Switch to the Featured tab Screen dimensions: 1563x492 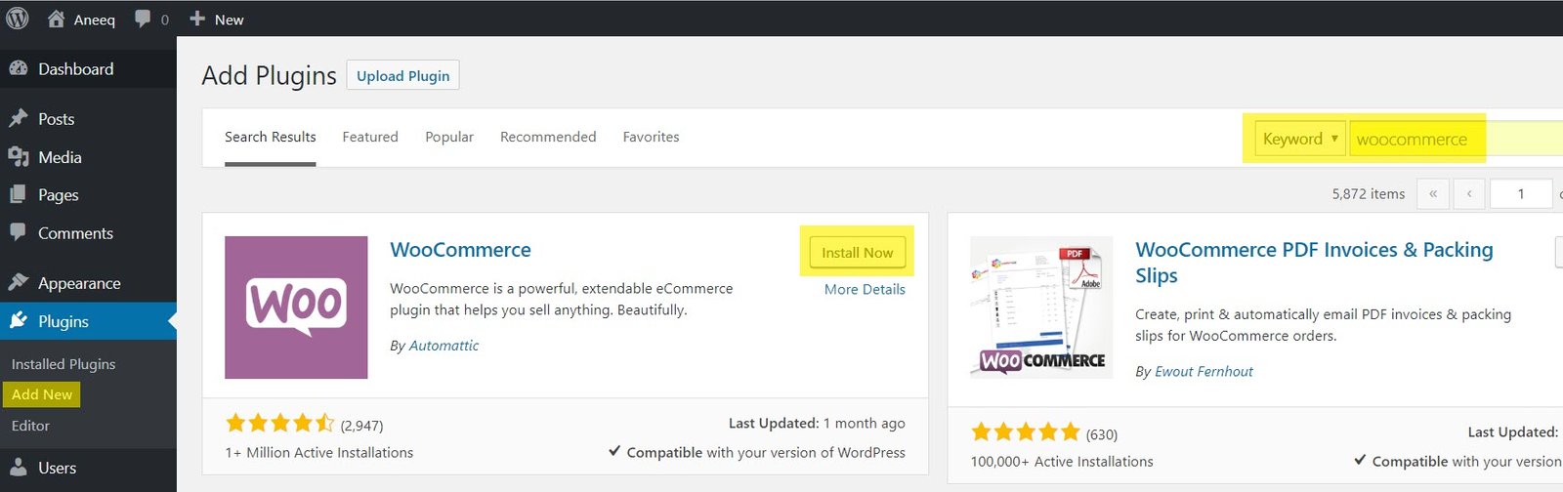pyautogui.click(x=370, y=137)
